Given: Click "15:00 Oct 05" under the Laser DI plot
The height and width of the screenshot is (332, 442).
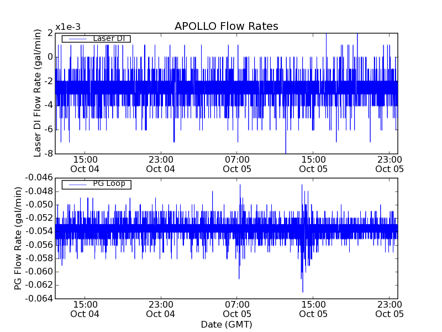Looking at the screenshot, I should 313,164.
